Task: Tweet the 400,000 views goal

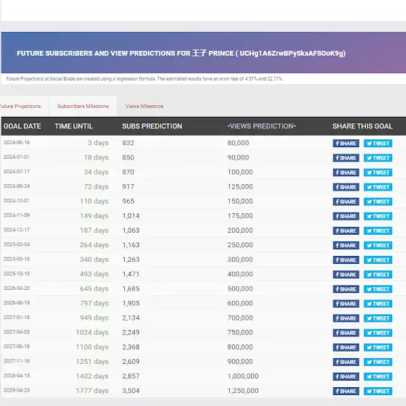Action: point(378,275)
